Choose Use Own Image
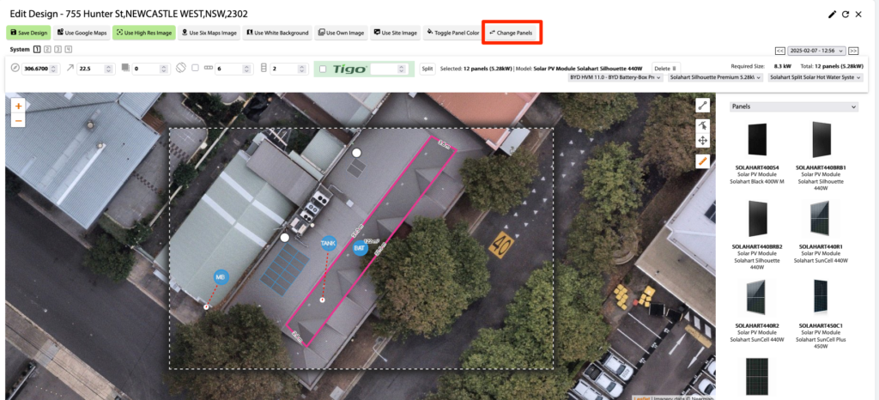Screen dimensions: 879x400 342,33
